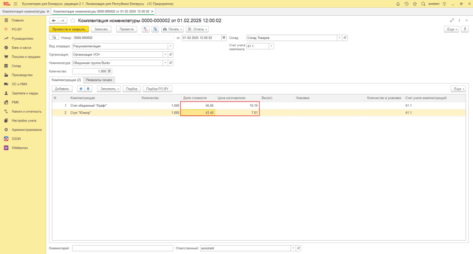Open history clock icon

[406, 4]
